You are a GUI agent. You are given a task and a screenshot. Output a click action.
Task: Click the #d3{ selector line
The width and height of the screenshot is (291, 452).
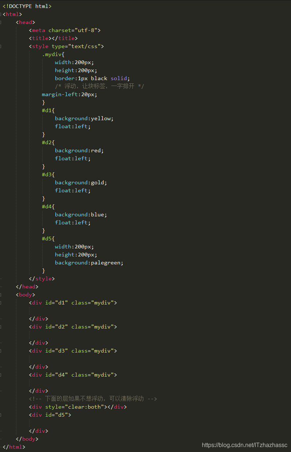tap(48, 174)
